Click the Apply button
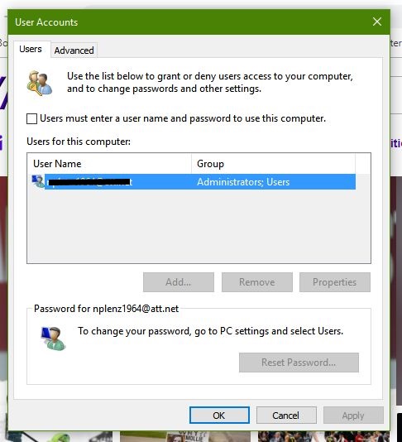Viewport: 402px width, 442px height. tap(353, 416)
